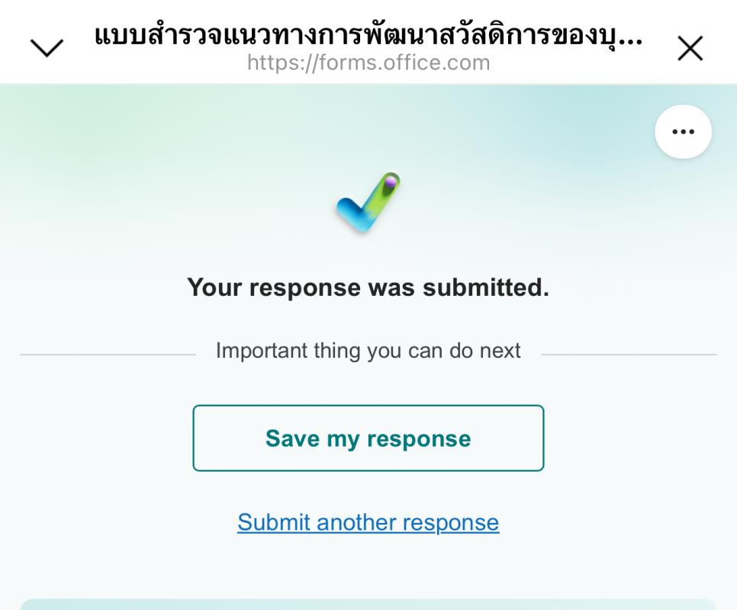This screenshot has height=610, width=737.
Task: Click the colorful submission checkmark icon
Action: point(368,203)
